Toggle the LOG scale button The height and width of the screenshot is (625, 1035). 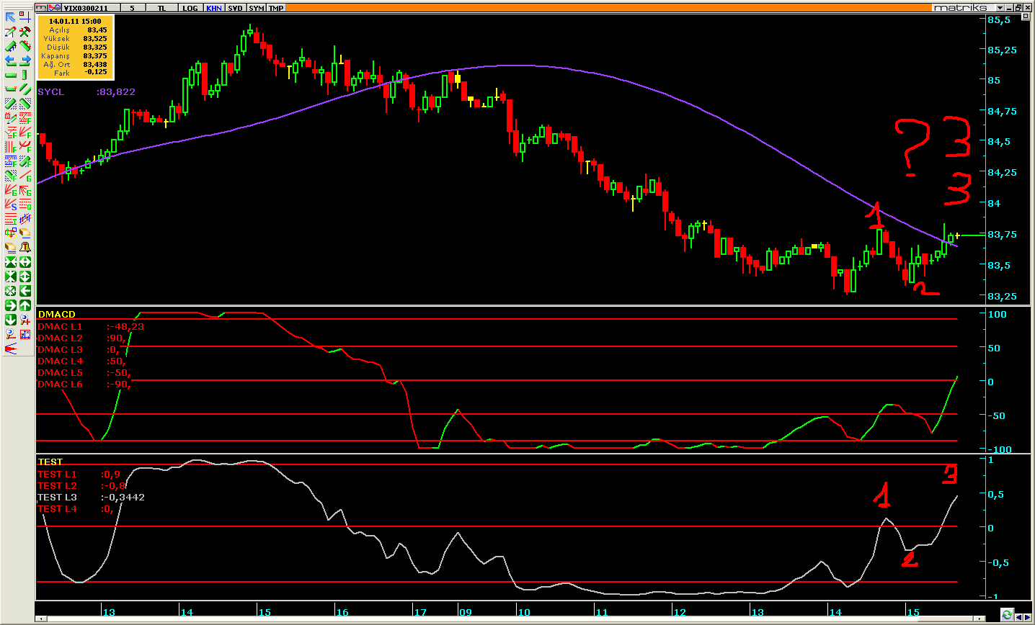[190, 8]
